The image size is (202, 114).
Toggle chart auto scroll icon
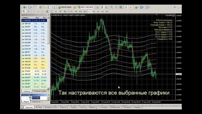coord(126,7)
